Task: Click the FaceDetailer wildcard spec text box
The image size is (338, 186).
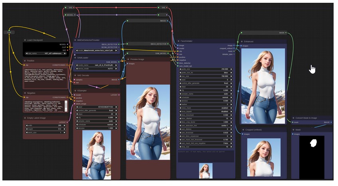Action: click(x=206, y=156)
